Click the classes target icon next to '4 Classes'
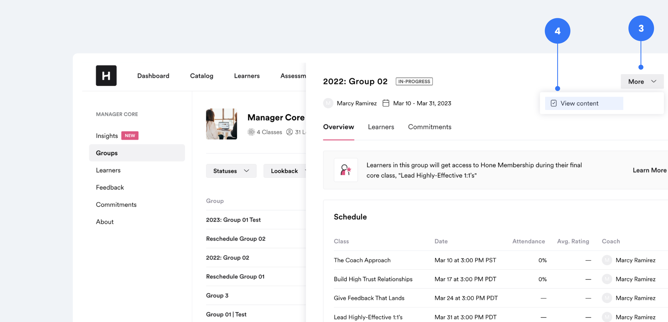The image size is (668, 322). click(x=251, y=132)
